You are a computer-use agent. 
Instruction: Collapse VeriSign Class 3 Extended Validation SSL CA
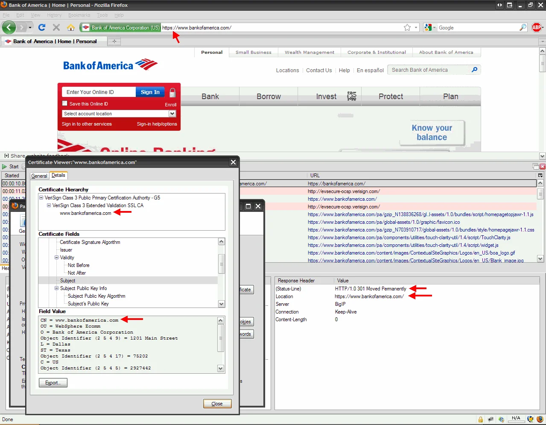coord(49,205)
